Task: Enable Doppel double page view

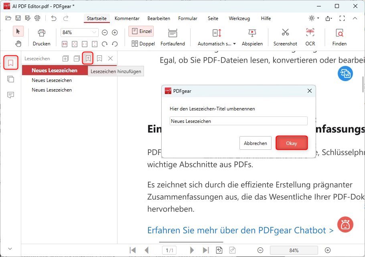Action: pos(143,44)
